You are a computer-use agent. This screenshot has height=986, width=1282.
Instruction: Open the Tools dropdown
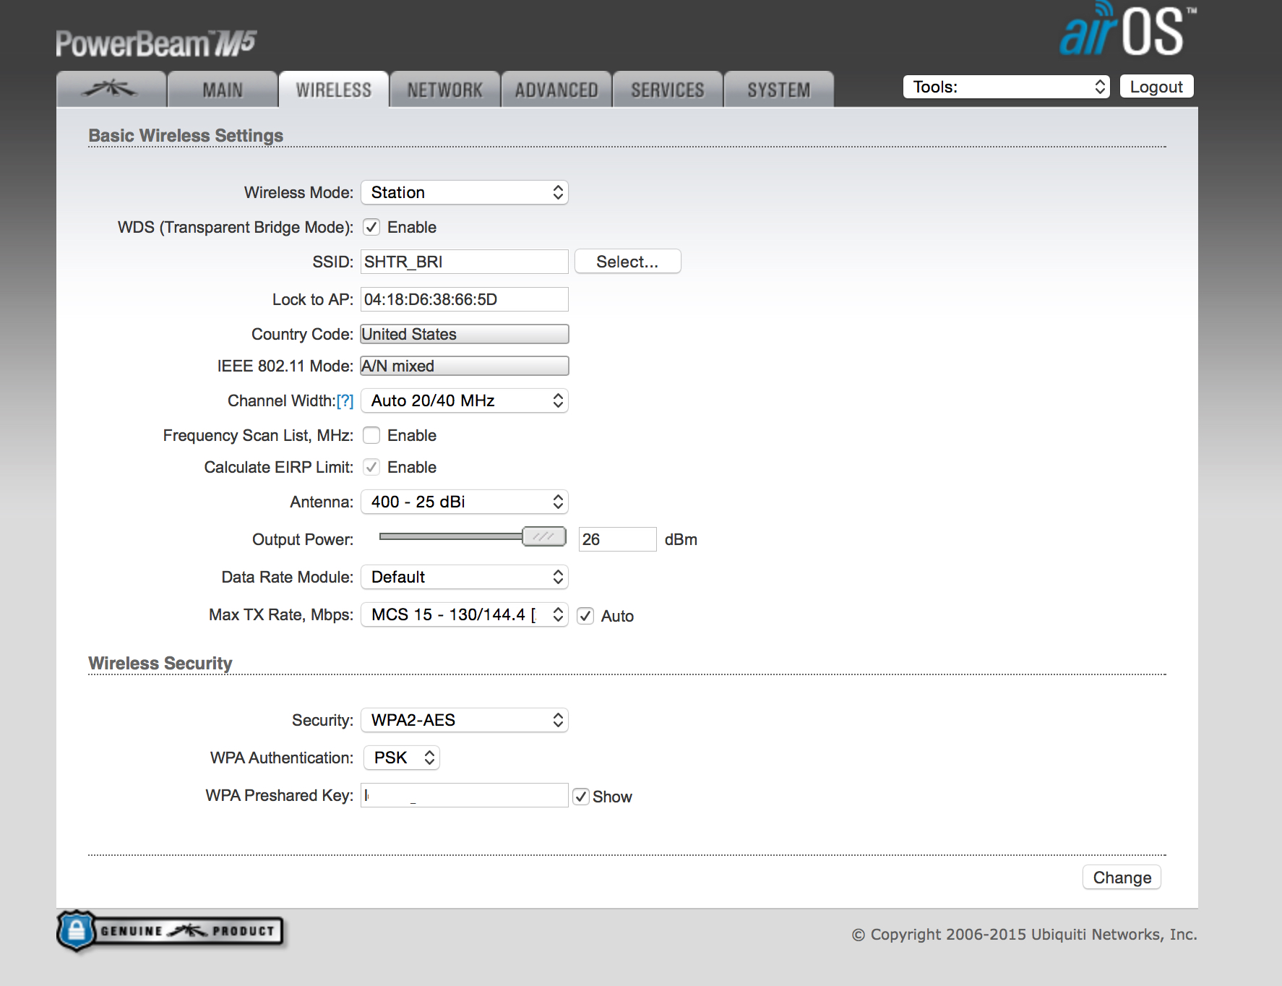click(x=1007, y=87)
